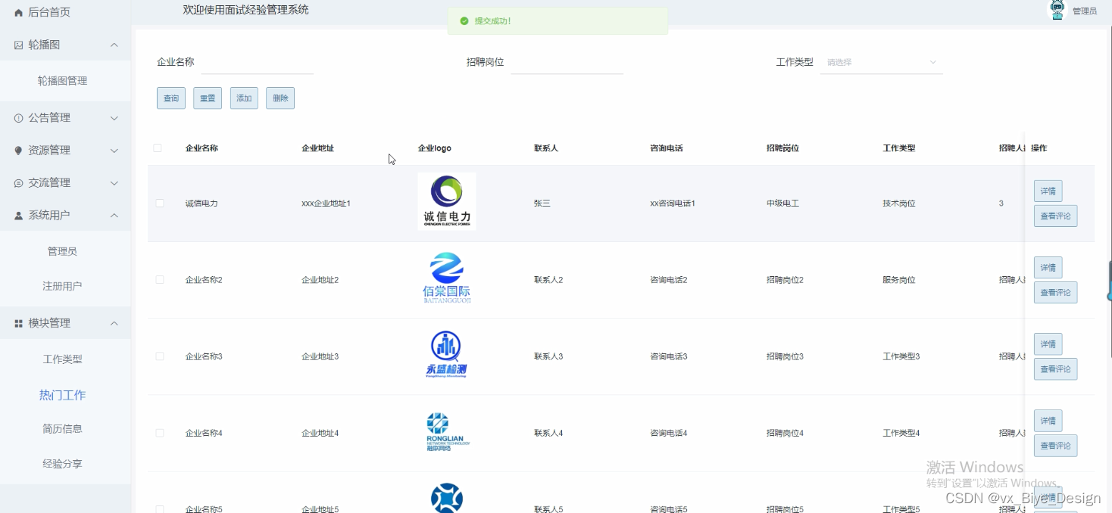The image size is (1112, 513).
Task: Click the 技术岗位 table cell
Action: tap(899, 204)
